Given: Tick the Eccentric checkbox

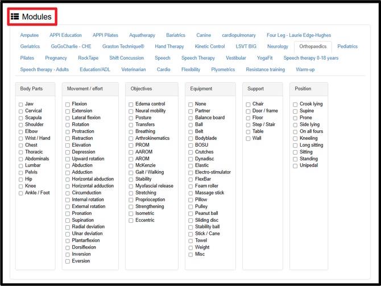Looking at the screenshot, I should [x=131, y=221].
